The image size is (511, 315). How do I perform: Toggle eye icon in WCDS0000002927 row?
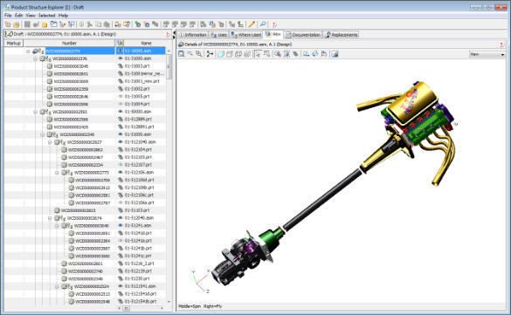point(121,142)
